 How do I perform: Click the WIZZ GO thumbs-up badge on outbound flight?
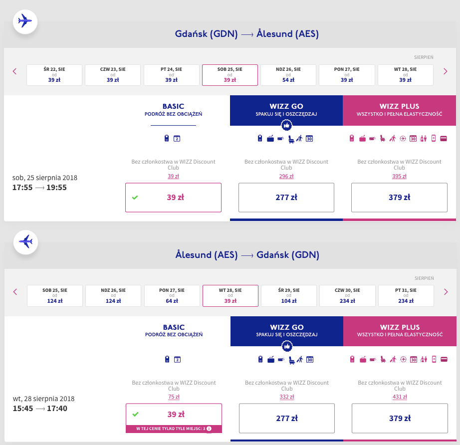point(286,126)
